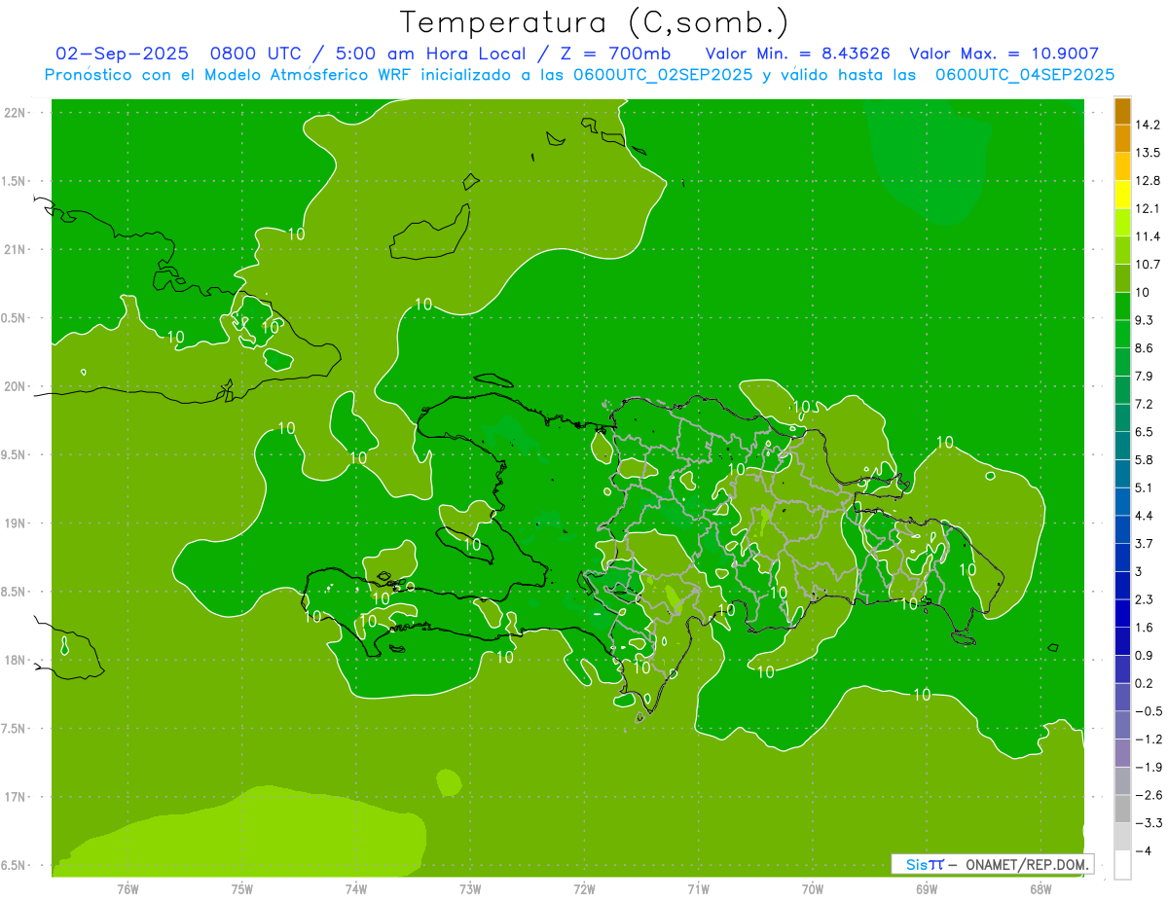The width and height of the screenshot is (1168, 902).
Task: Click "0600UTC_04SEP2025" valid-until time
Action: coord(1024,75)
